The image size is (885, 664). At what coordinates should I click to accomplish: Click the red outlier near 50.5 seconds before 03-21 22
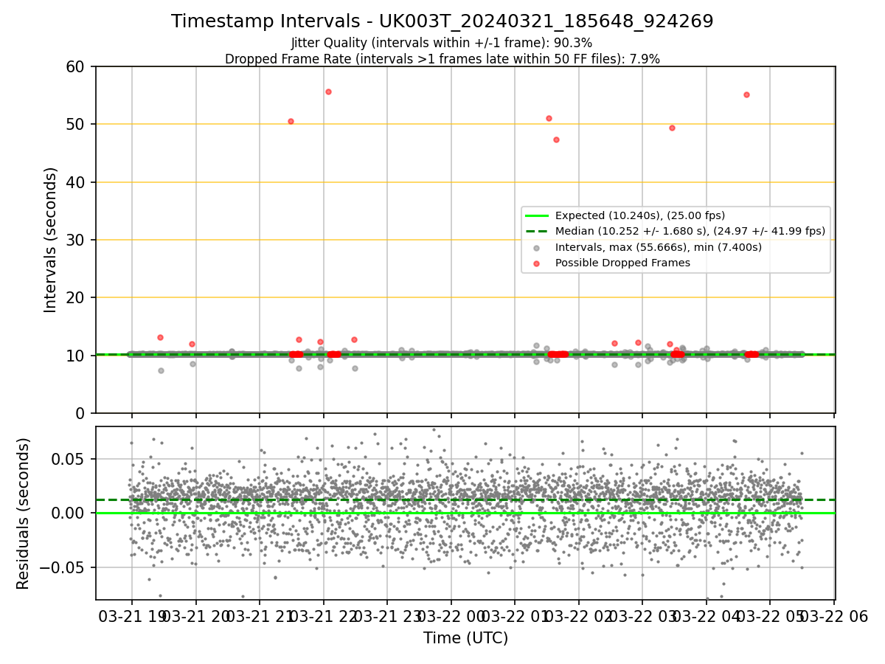291,121
